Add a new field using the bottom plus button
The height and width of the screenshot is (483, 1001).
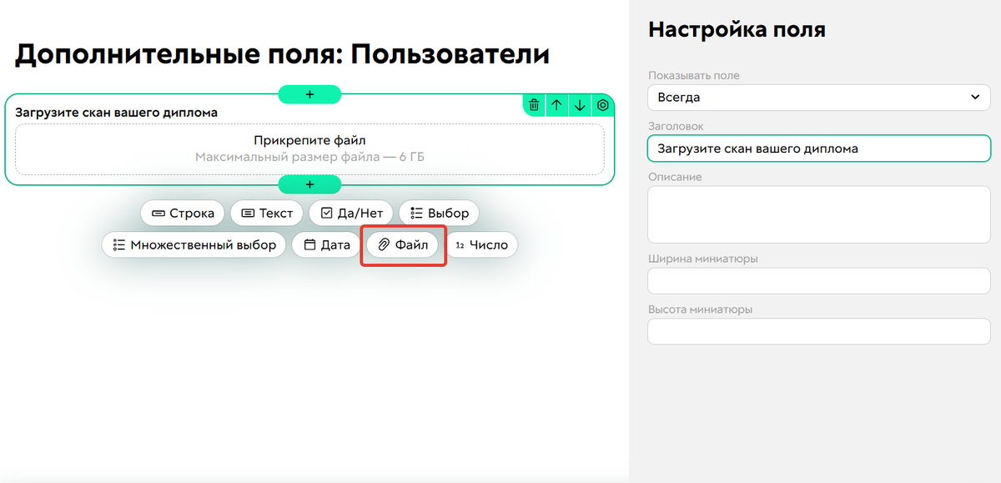(x=309, y=184)
